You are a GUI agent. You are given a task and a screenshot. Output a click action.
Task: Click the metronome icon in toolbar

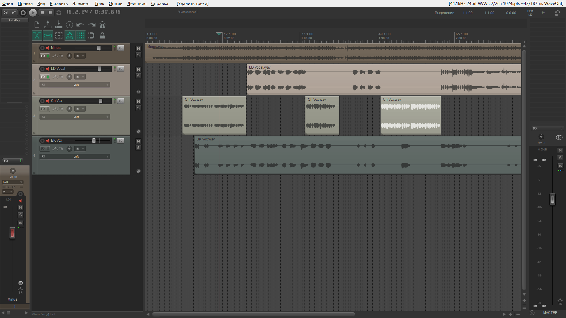102,25
